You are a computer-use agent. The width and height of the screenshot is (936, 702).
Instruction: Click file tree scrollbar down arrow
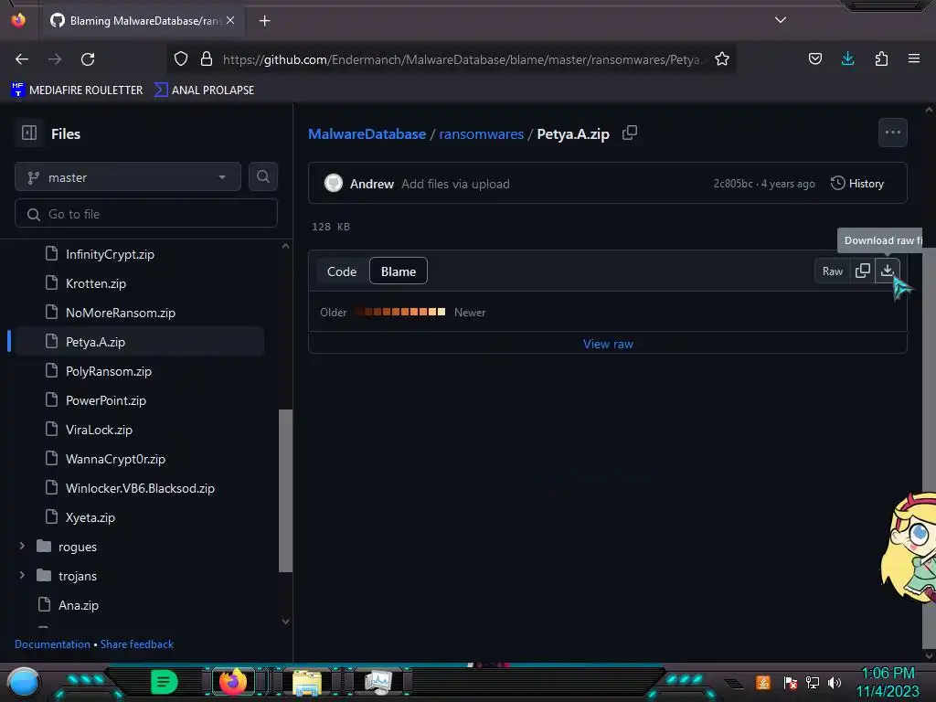pyautogui.click(x=285, y=622)
